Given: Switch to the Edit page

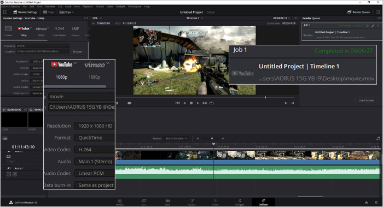Looking at the screenshot, I should 167,203.
